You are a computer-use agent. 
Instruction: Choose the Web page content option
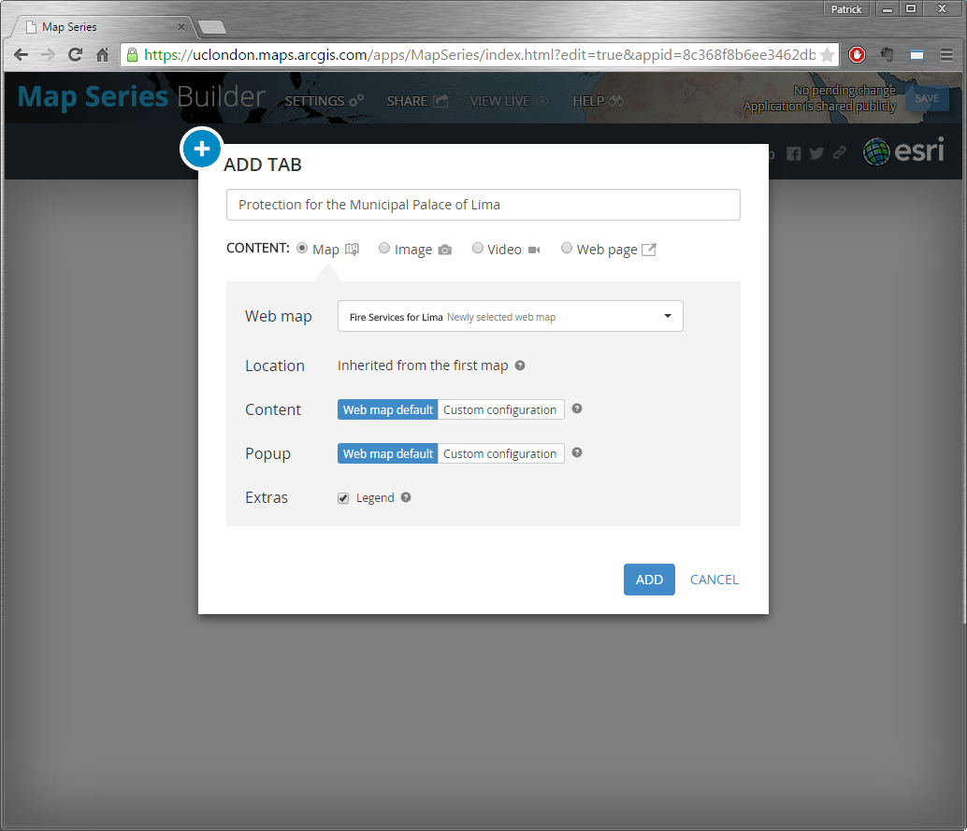tap(567, 249)
